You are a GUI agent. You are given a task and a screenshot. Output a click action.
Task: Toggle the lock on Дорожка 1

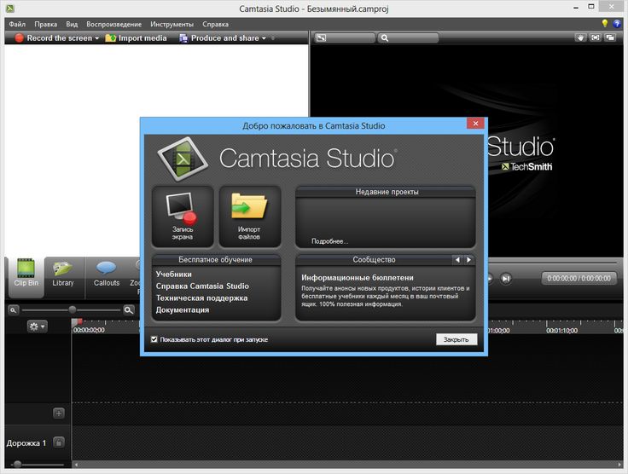pyautogui.click(x=59, y=442)
